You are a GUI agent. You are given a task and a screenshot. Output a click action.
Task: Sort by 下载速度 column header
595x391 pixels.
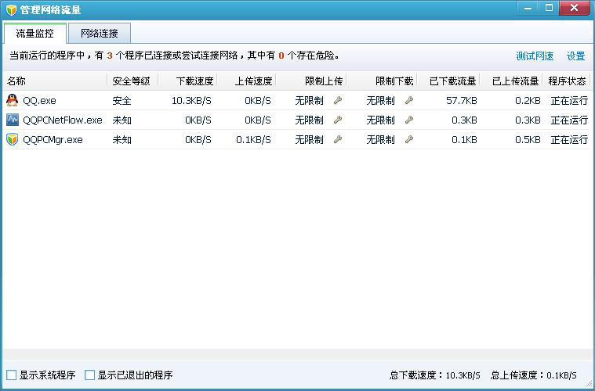187,81
